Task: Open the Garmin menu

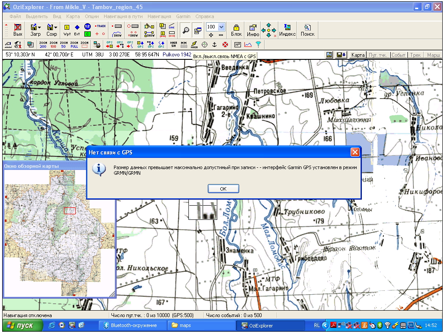Action: pyautogui.click(x=183, y=16)
